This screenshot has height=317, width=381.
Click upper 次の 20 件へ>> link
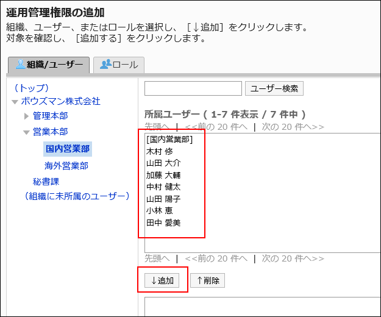coord(293,127)
